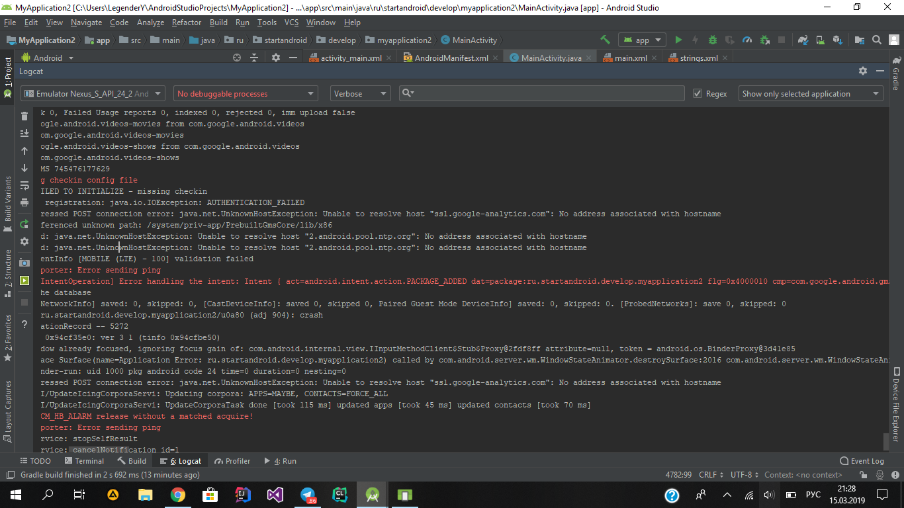Open Logcat header settings gear in sidebar
This screenshot has height=508, width=904.
click(x=24, y=241)
